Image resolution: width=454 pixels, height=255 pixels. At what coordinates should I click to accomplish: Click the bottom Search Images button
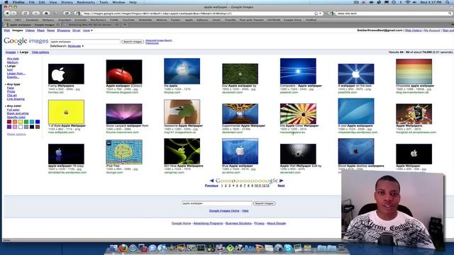pos(264,203)
